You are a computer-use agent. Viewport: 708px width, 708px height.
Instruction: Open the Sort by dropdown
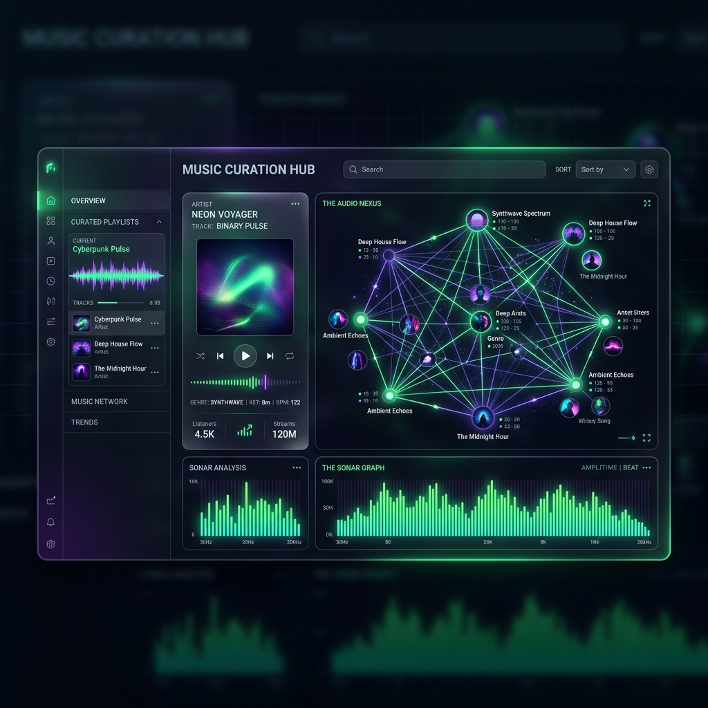click(605, 169)
